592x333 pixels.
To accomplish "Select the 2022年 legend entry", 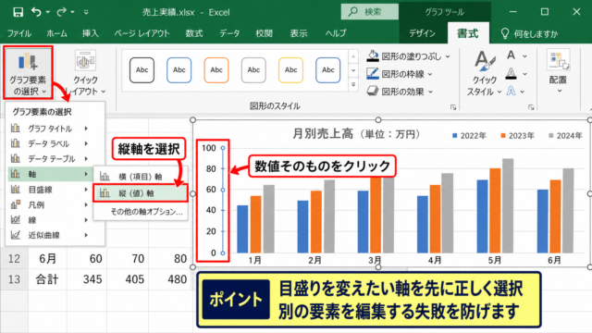I will pos(469,136).
